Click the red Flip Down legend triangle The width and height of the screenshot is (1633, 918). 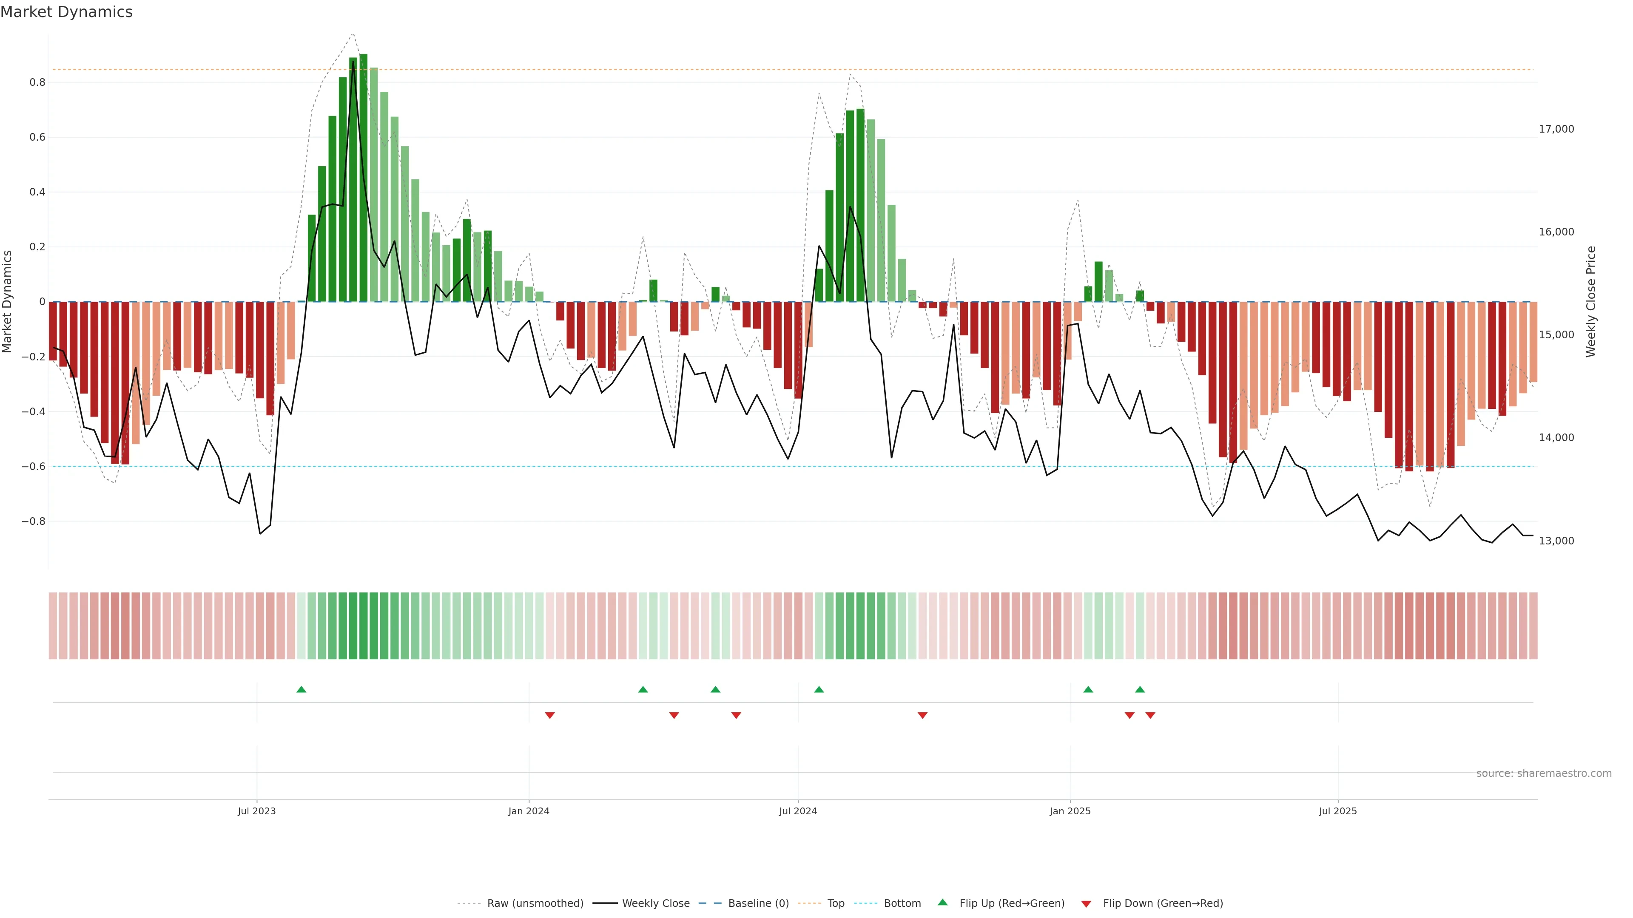pos(1086,904)
